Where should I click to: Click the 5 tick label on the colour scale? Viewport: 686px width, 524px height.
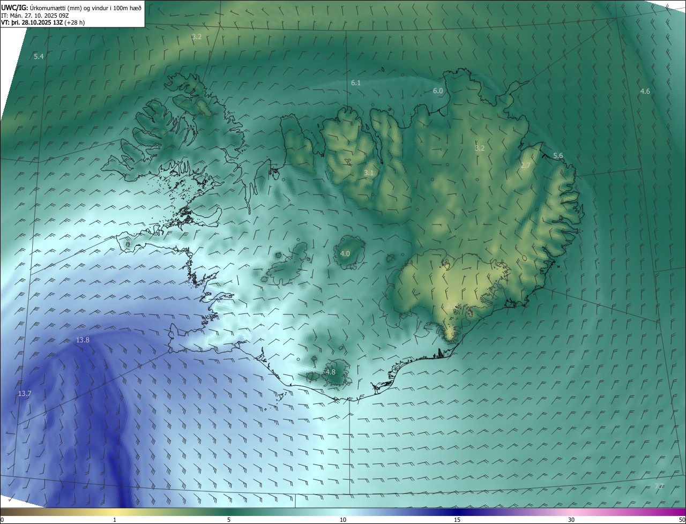tap(229, 520)
